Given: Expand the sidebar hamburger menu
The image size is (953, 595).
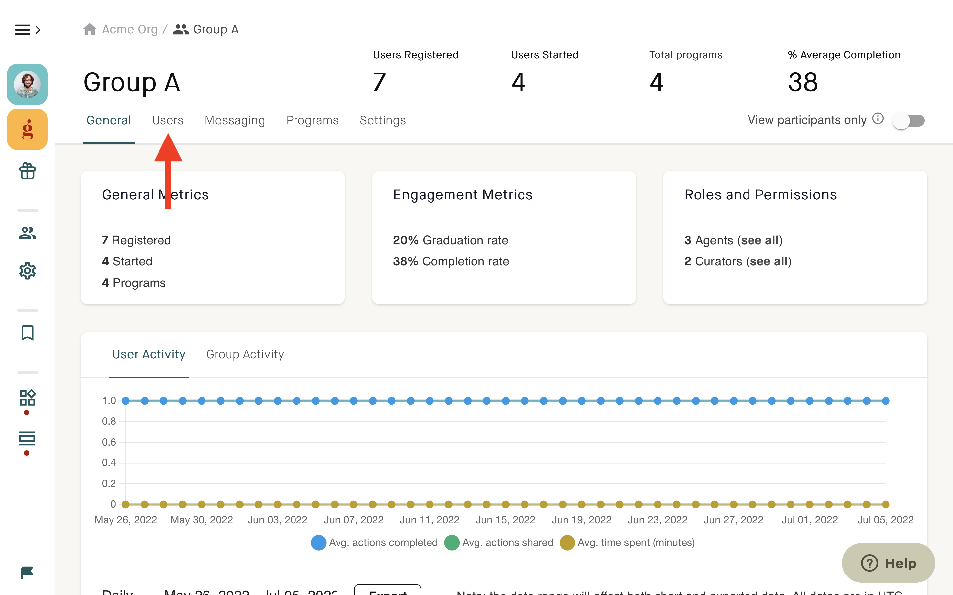Looking at the screenshot, I should point(27,30).
